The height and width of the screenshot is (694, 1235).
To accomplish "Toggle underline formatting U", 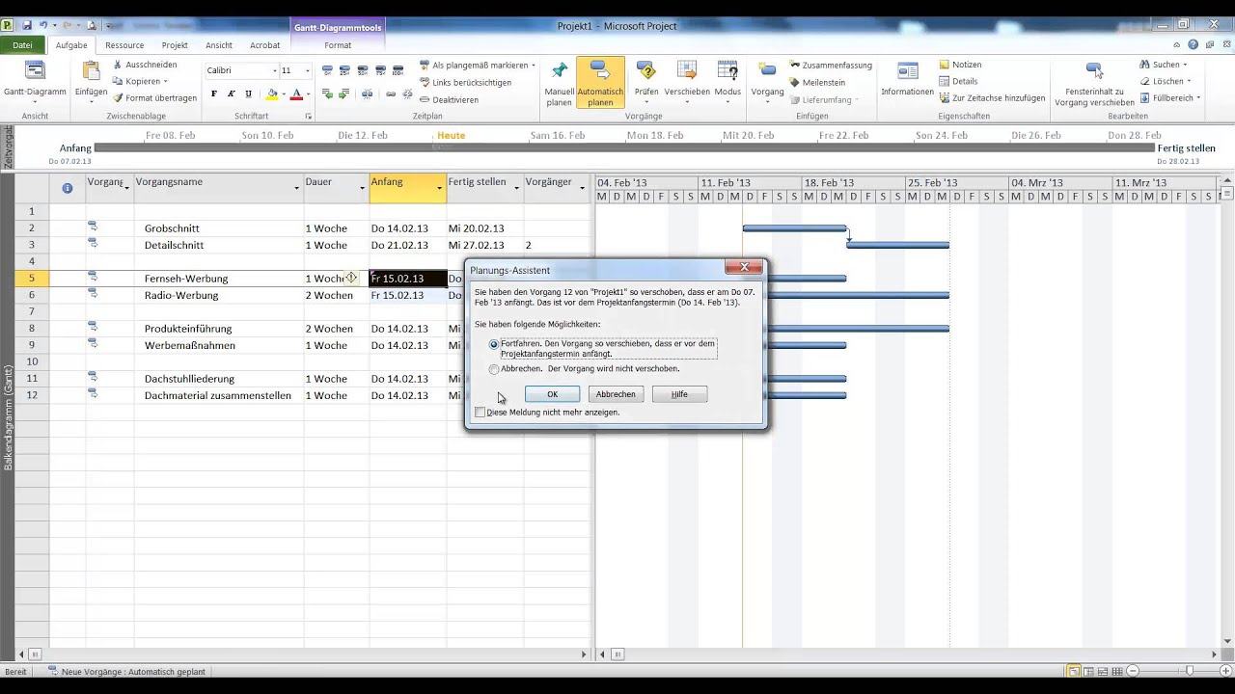I will click(x=249, y=93).
